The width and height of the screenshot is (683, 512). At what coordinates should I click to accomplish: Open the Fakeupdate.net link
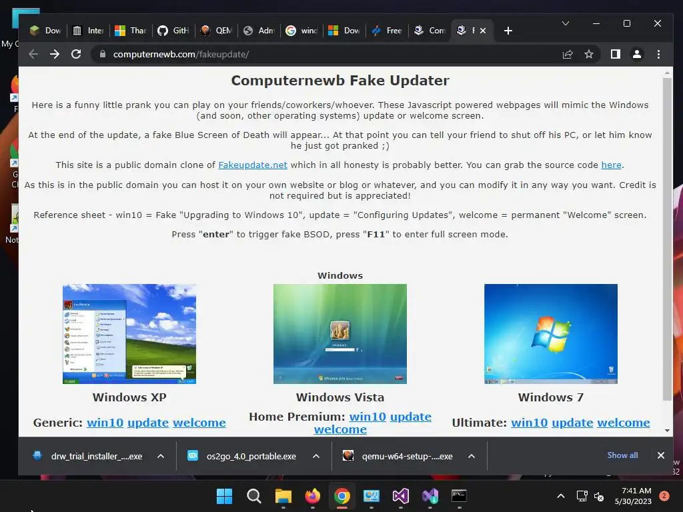[x=253, y=165]
